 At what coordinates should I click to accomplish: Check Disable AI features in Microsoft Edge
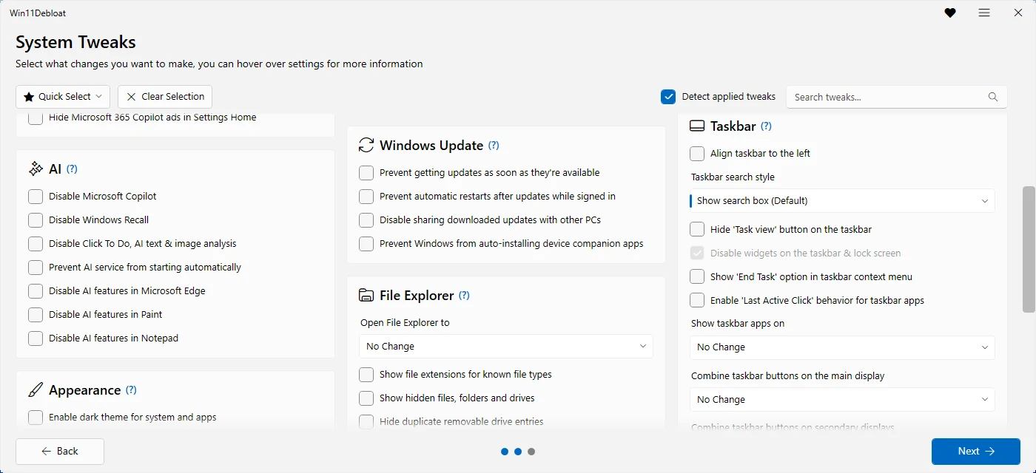[36, 290]
